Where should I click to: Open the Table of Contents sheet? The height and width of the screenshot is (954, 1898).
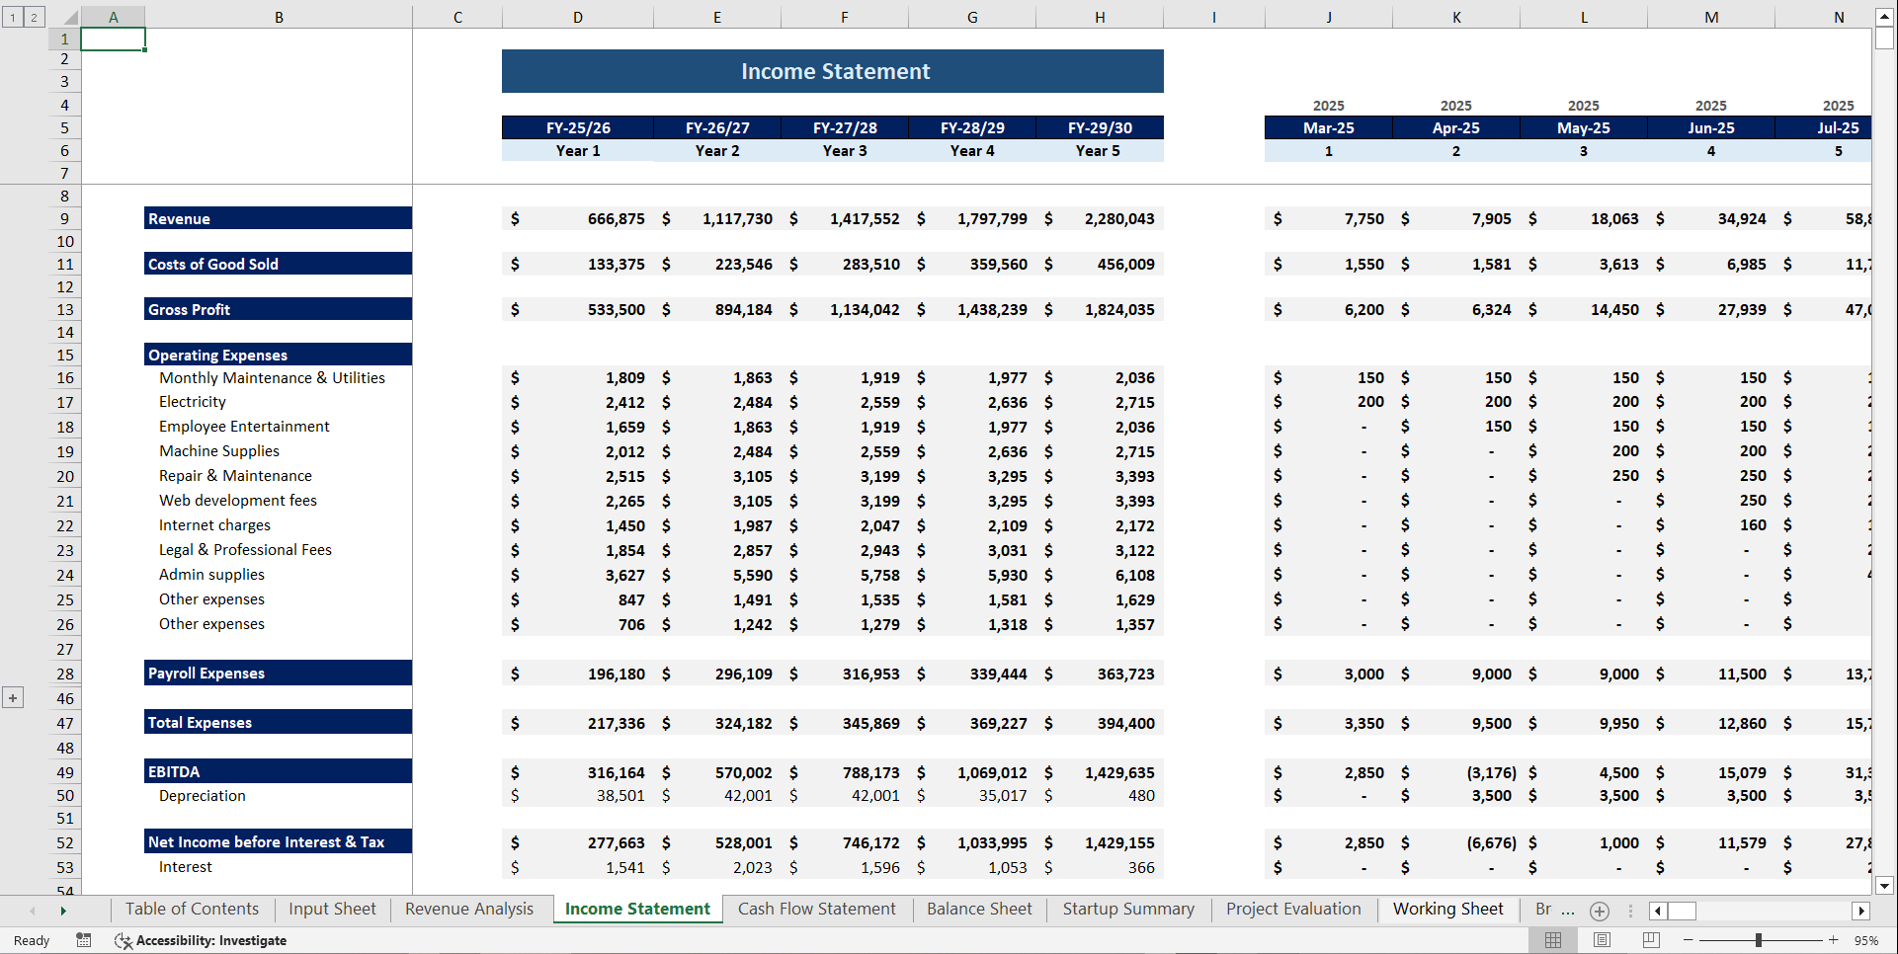pyautogui.click(x=191, y=909)
